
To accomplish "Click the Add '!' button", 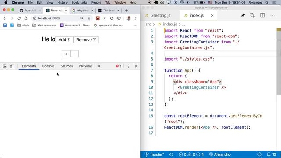I will click(x=65, y=40).
